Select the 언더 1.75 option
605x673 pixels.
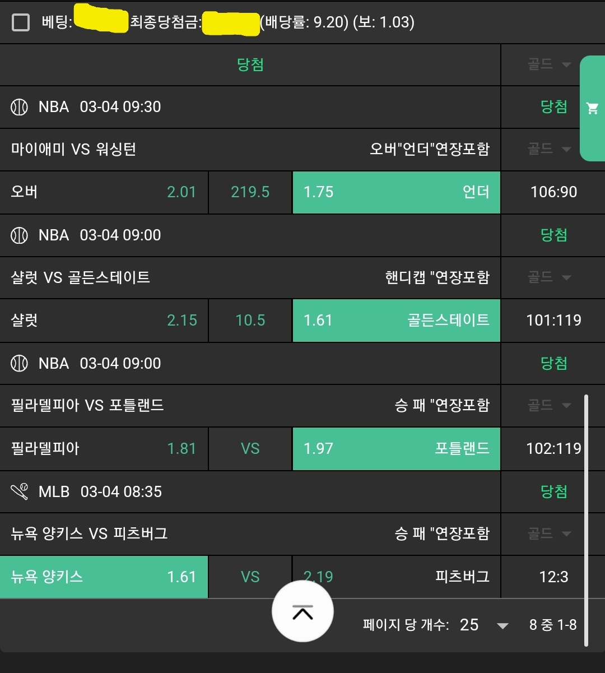pyautogui.click(x=396, y=192)
